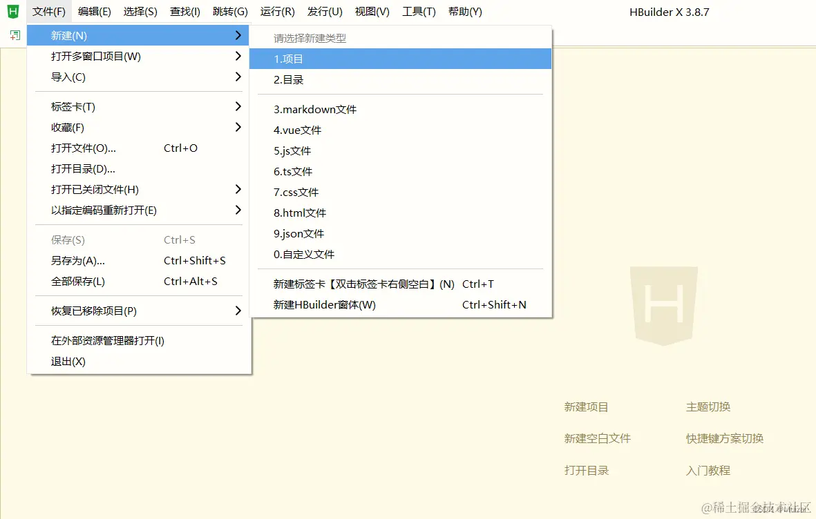Click the 快捷键方案切换 link
Image resolution: width=816 pixels, height=519 pixels.
pos(724,438)
